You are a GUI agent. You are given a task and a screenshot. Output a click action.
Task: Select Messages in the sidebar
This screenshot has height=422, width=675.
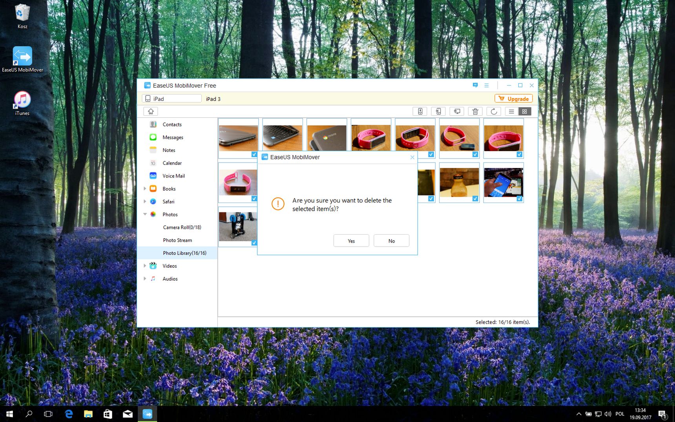coord(177,137)
